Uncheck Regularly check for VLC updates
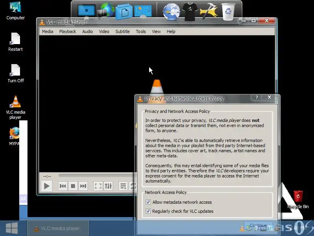Image resolution: width=314 pixels, height=236 pixels. (148, 211)
